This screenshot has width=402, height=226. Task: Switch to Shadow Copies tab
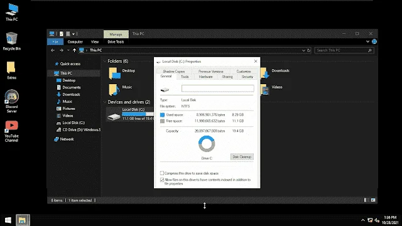pyautogui.click(x=174, y=72)
